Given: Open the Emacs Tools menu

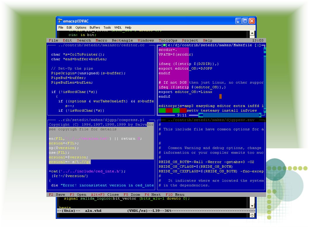Looking at the screenshot, I should point(107,28).
